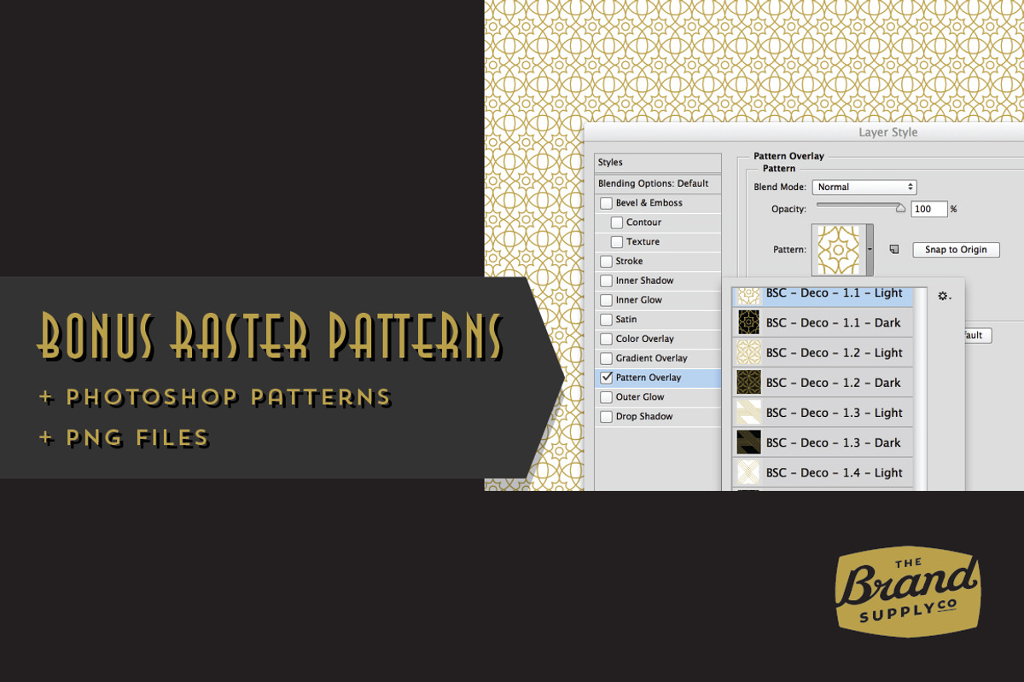Image resolution: width=1024 pixels, height=682 pixels.
Task: Click BSC - Deco - 1.1 - Dark text
Action: (x=834, y=323)
